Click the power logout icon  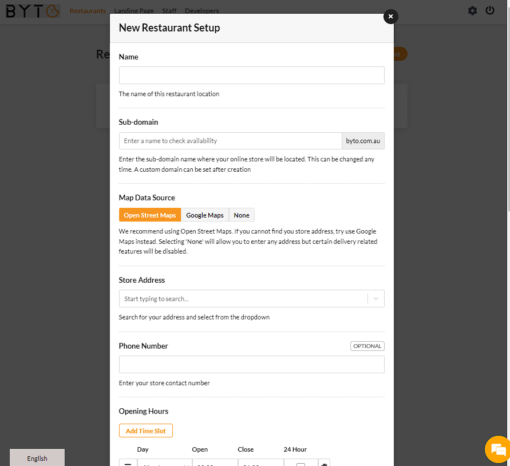490,10
